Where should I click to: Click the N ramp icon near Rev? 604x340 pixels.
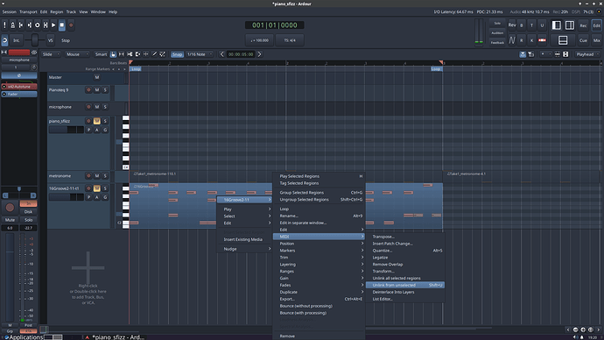click(x=512, y=40)
